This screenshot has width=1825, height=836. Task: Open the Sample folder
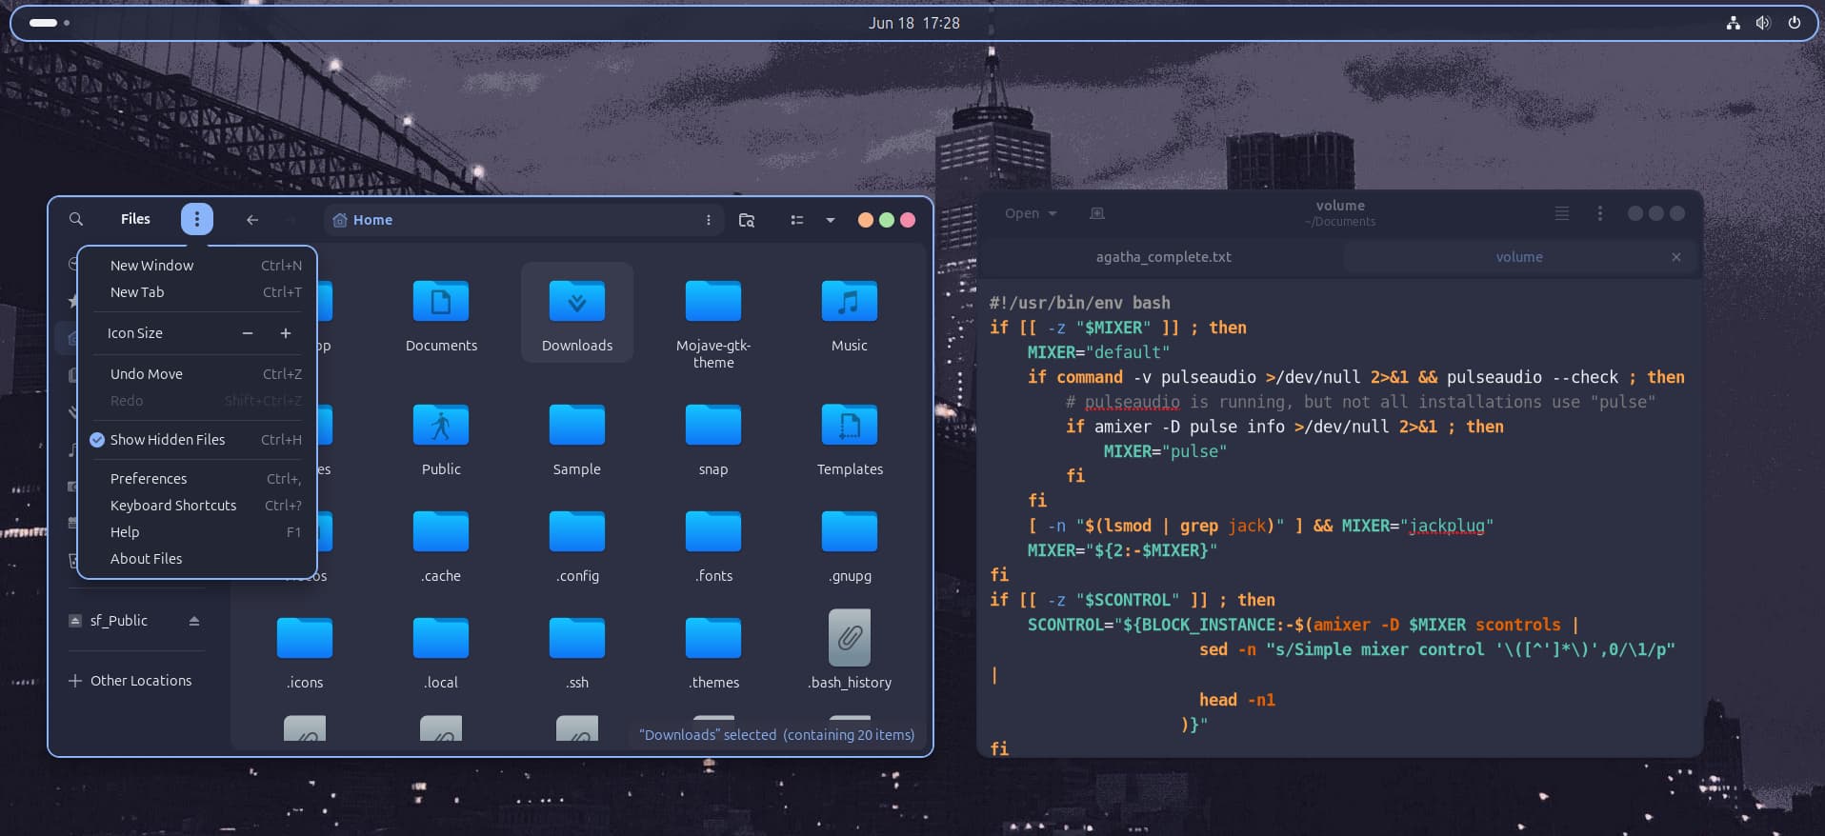tap(577, 439)
